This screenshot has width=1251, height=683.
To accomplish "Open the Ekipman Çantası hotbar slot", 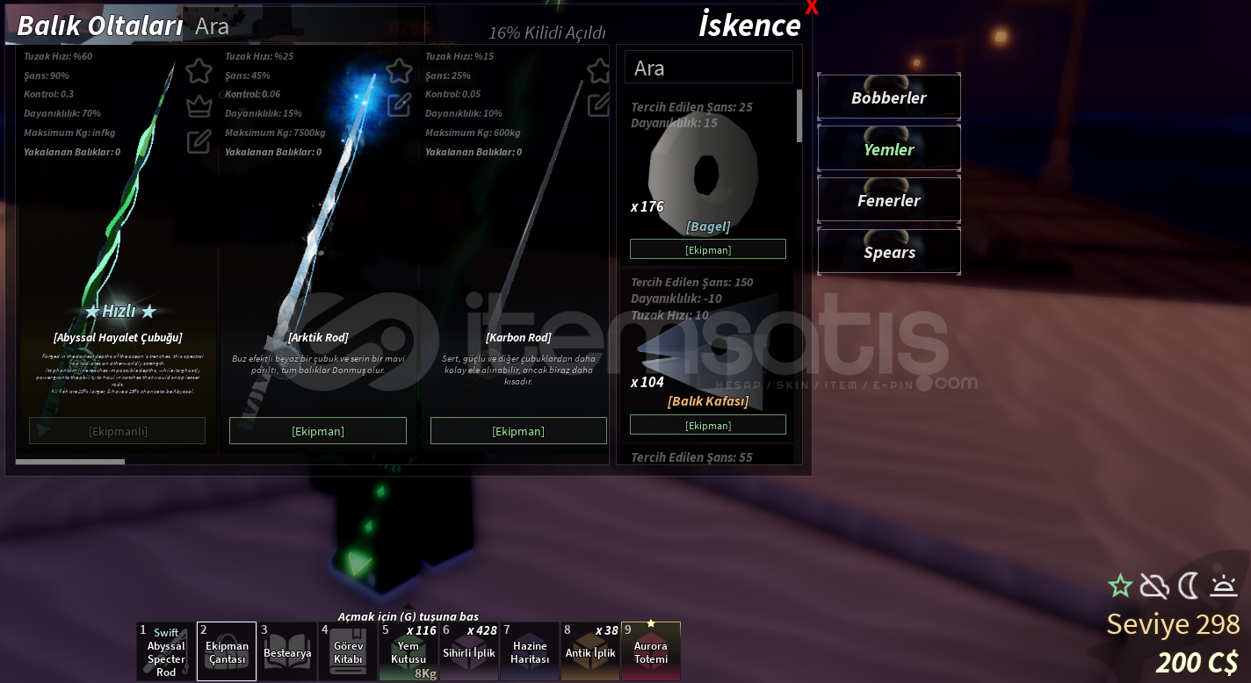I will 227,651.
